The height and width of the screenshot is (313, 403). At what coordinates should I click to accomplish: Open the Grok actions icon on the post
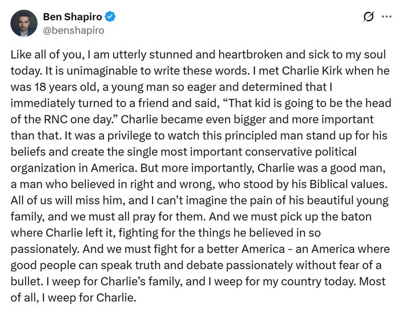tap(368, 17)
